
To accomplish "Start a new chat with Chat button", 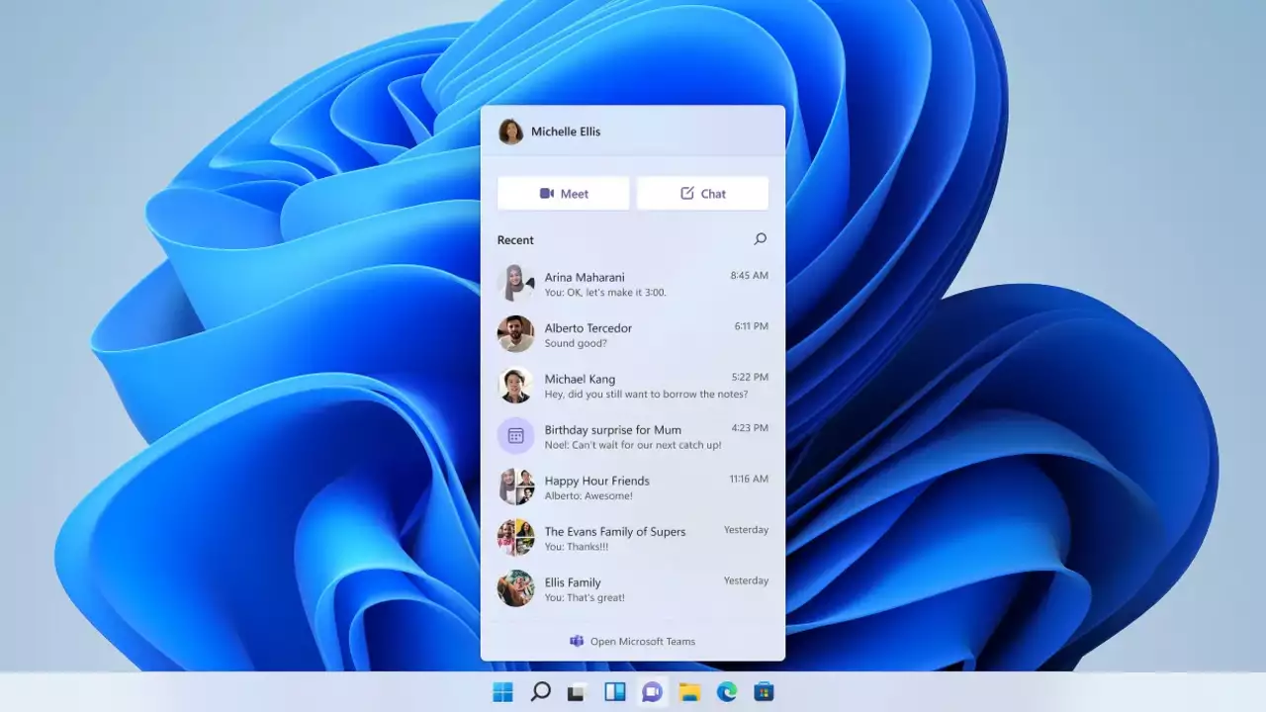I will pyautogui.click(x=702, y=194).
